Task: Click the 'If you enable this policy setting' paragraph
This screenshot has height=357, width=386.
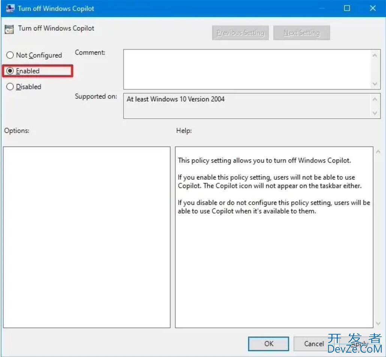Action: 270,181
